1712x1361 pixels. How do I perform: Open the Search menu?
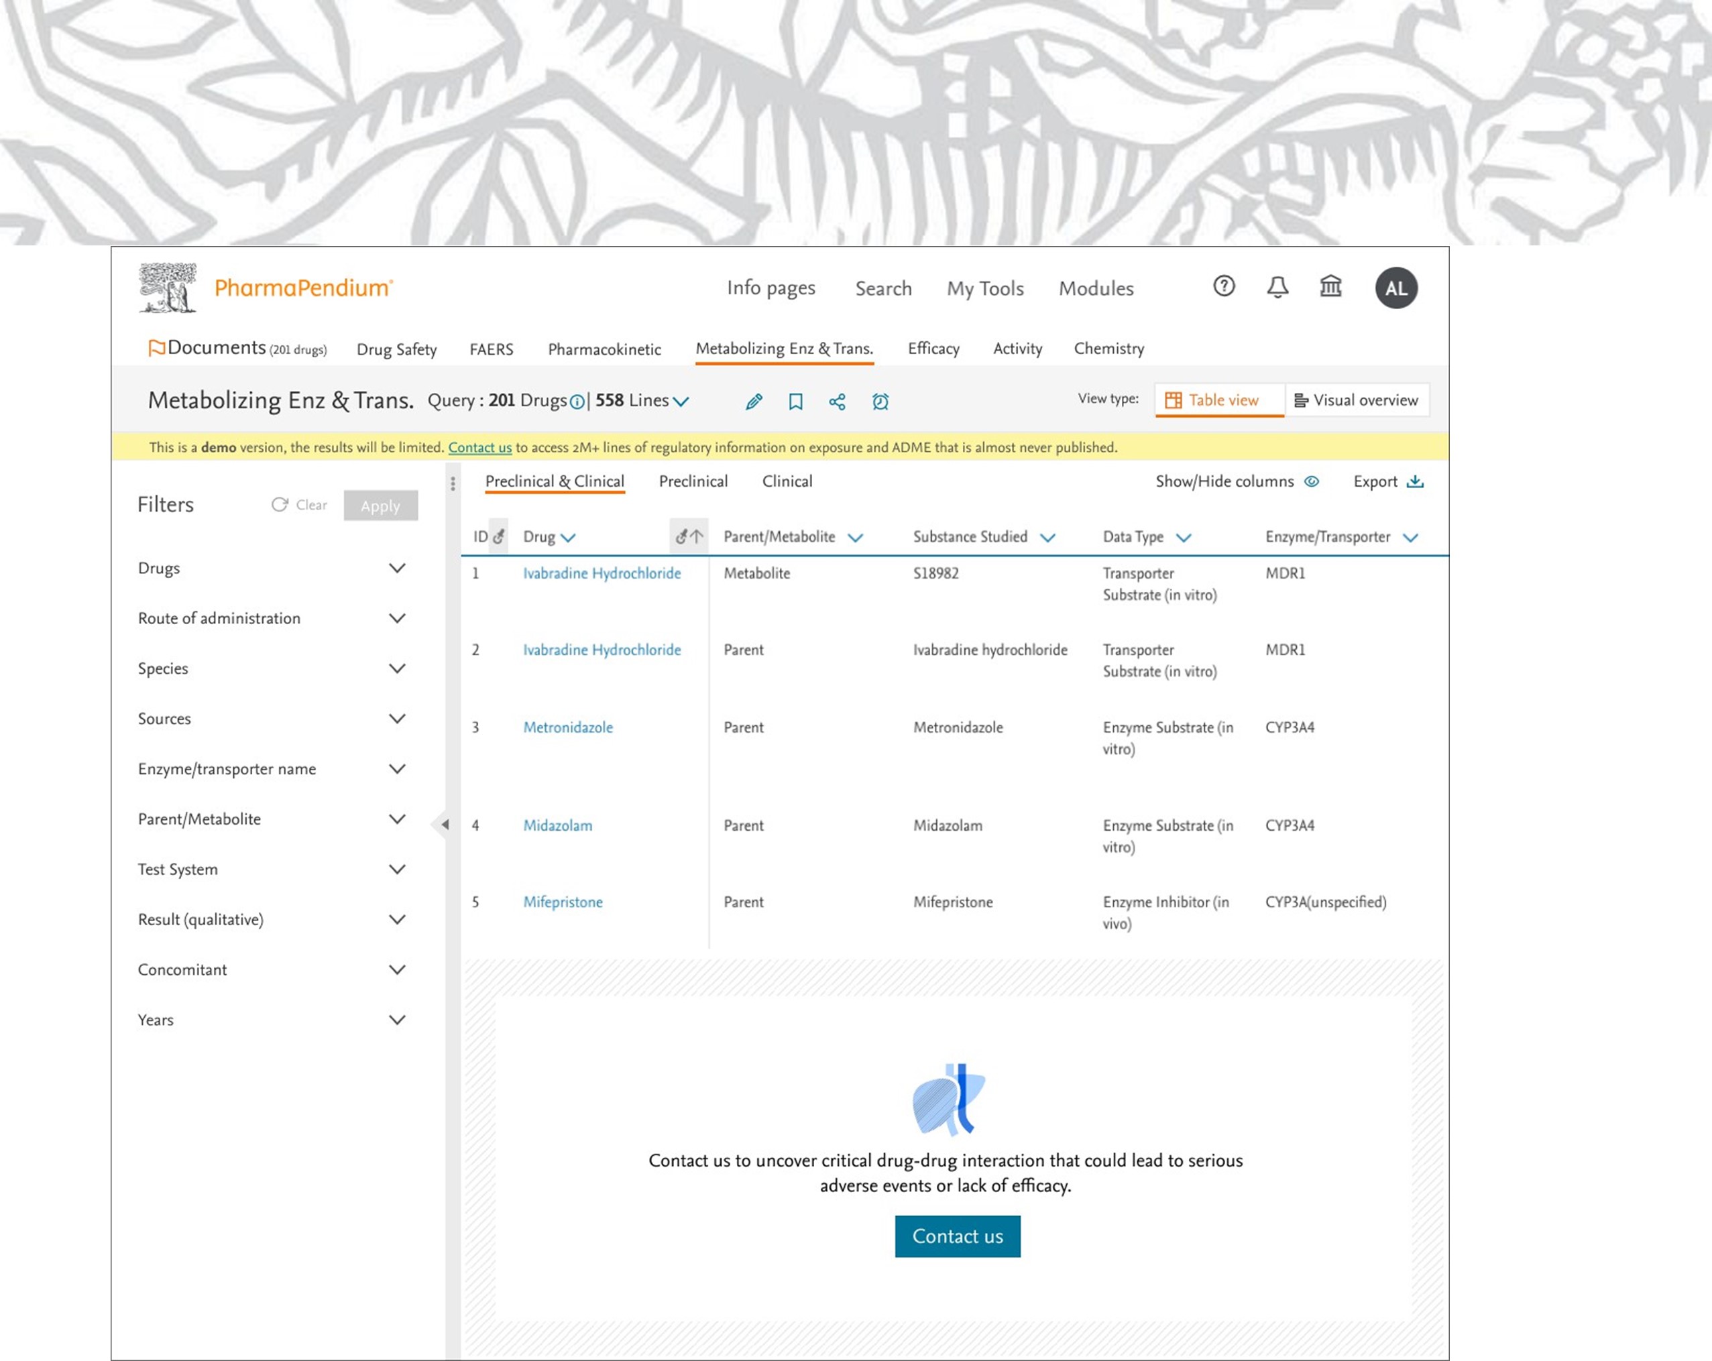point(883,288)
